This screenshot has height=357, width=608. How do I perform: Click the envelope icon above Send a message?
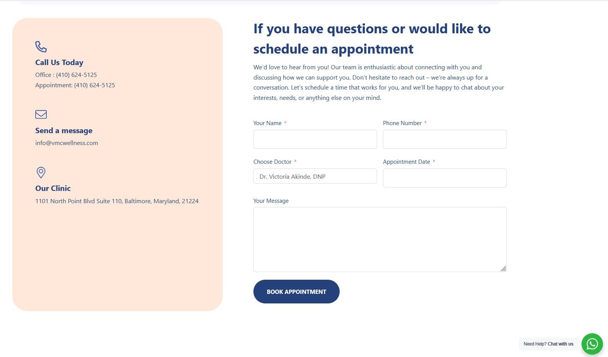click(x=41, y=114)
